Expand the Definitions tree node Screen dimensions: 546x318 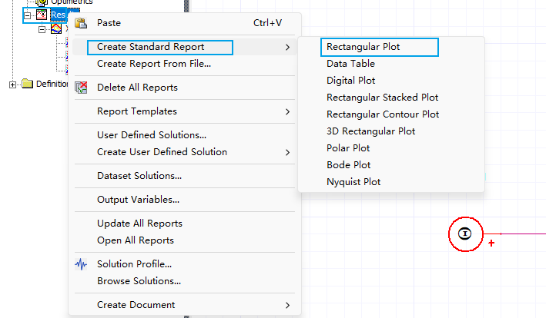click(12, 84)
